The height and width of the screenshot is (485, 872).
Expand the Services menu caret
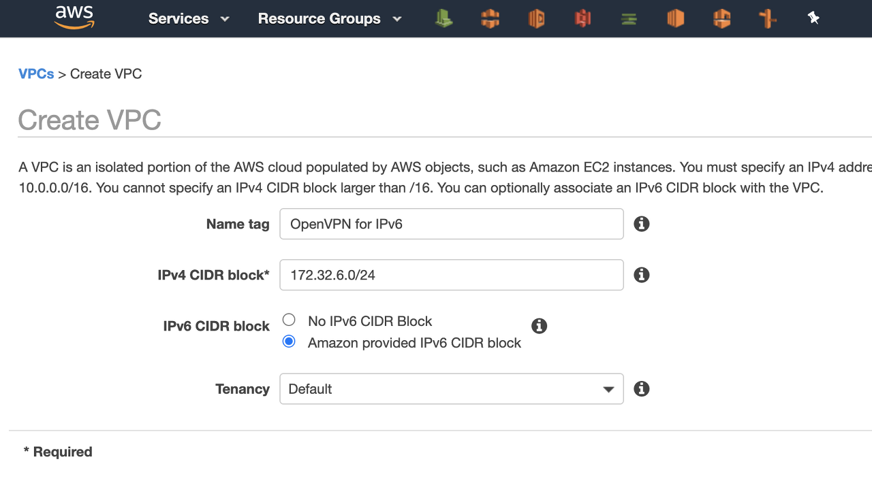coord(225,19)
